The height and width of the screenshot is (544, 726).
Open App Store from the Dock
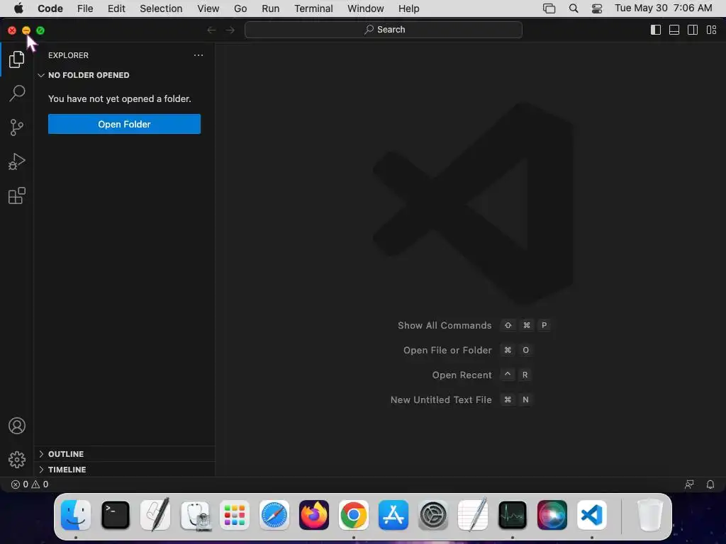pyautogui.click(x=393, y=515)
